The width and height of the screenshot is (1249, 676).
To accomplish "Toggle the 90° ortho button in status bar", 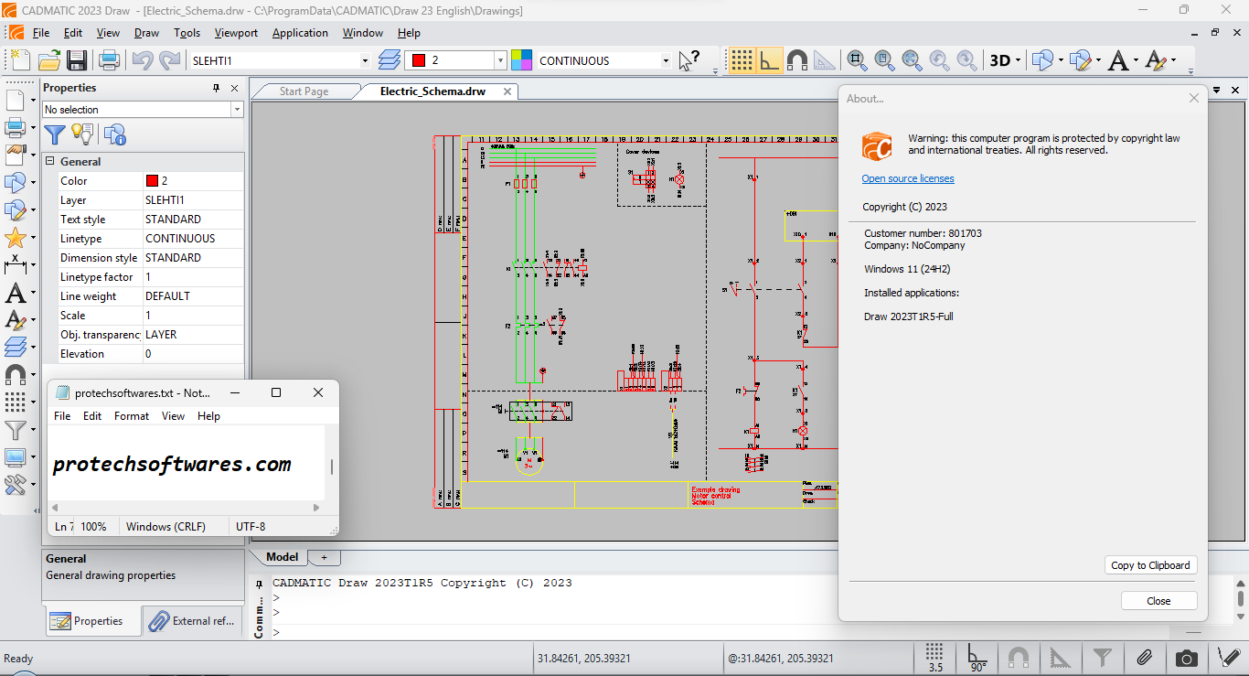I will pos(977,658).
